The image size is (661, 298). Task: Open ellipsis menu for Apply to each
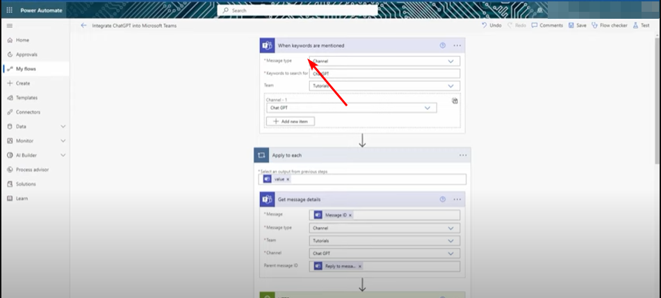click(x=463, y=155)
